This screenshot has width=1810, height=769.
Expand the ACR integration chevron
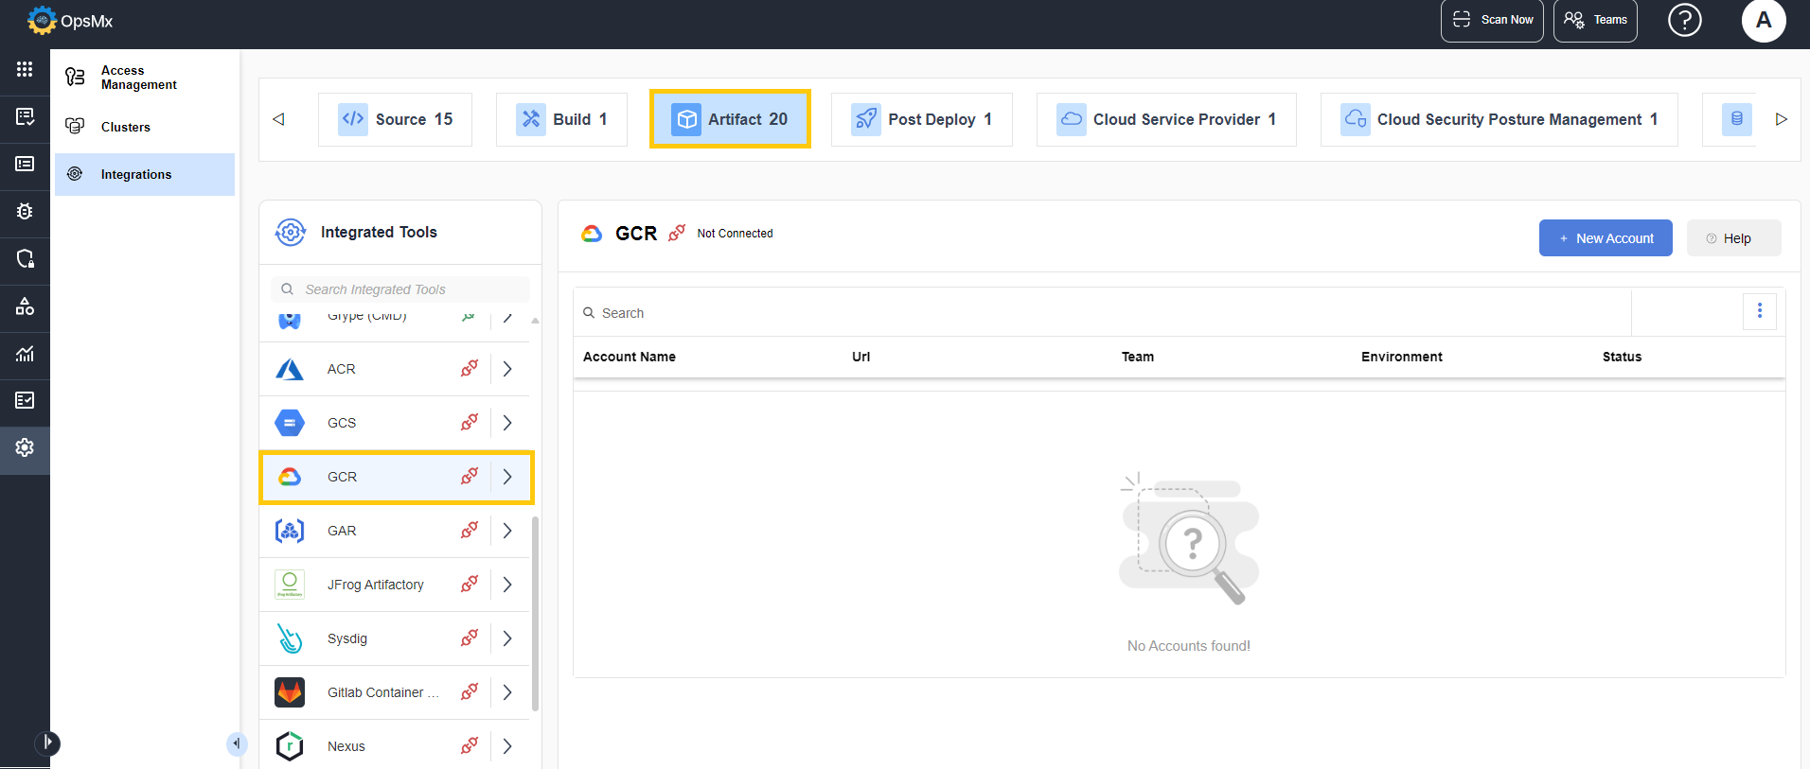507,369
